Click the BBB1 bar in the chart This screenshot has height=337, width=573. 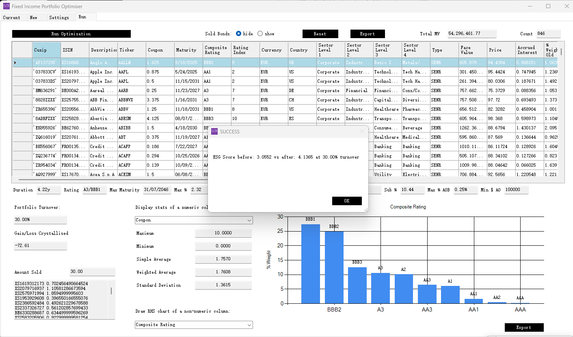tap(310, 264)
